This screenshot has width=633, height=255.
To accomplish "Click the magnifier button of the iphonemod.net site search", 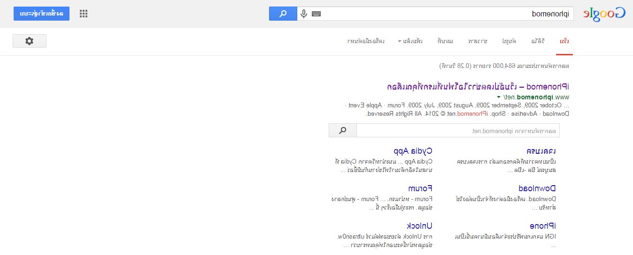I will point(343,130).
